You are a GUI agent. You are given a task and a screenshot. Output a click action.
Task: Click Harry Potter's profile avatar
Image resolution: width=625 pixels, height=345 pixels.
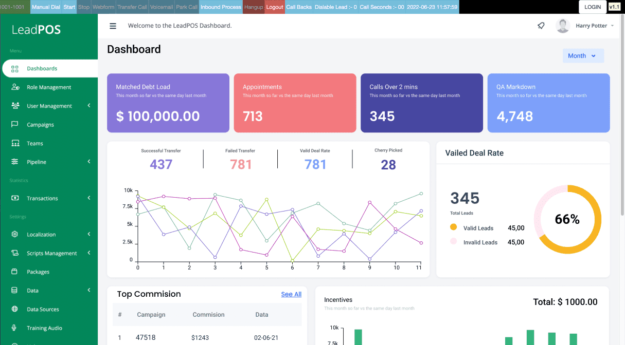pyautogui.click(x=563, y=26)
